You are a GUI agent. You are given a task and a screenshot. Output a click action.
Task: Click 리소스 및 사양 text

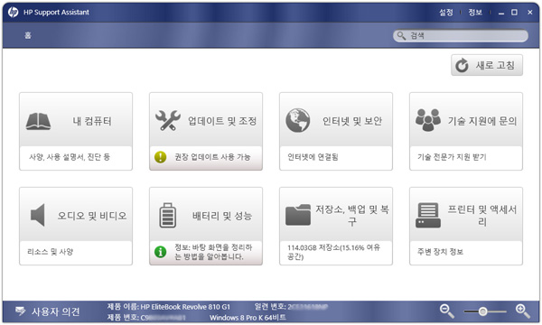point(50,252)
